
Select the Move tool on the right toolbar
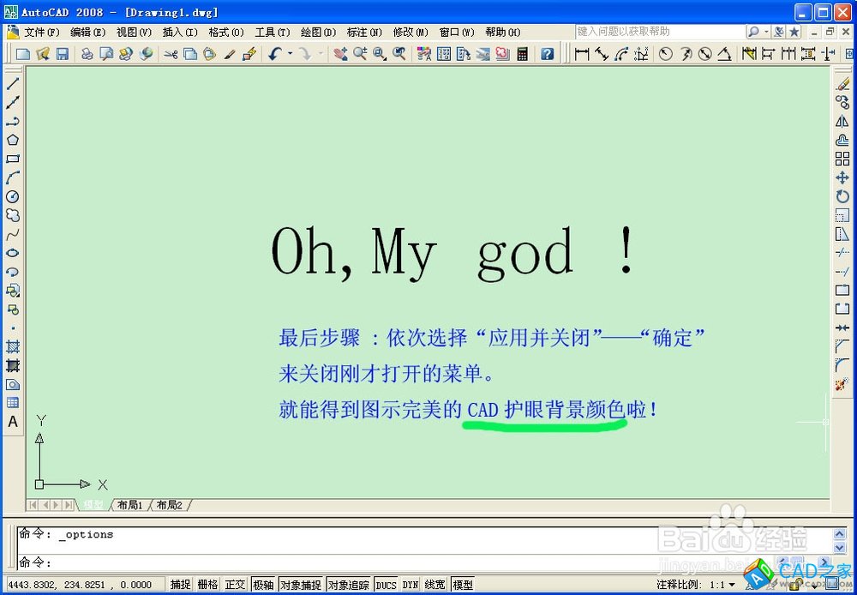pos(842,177)
